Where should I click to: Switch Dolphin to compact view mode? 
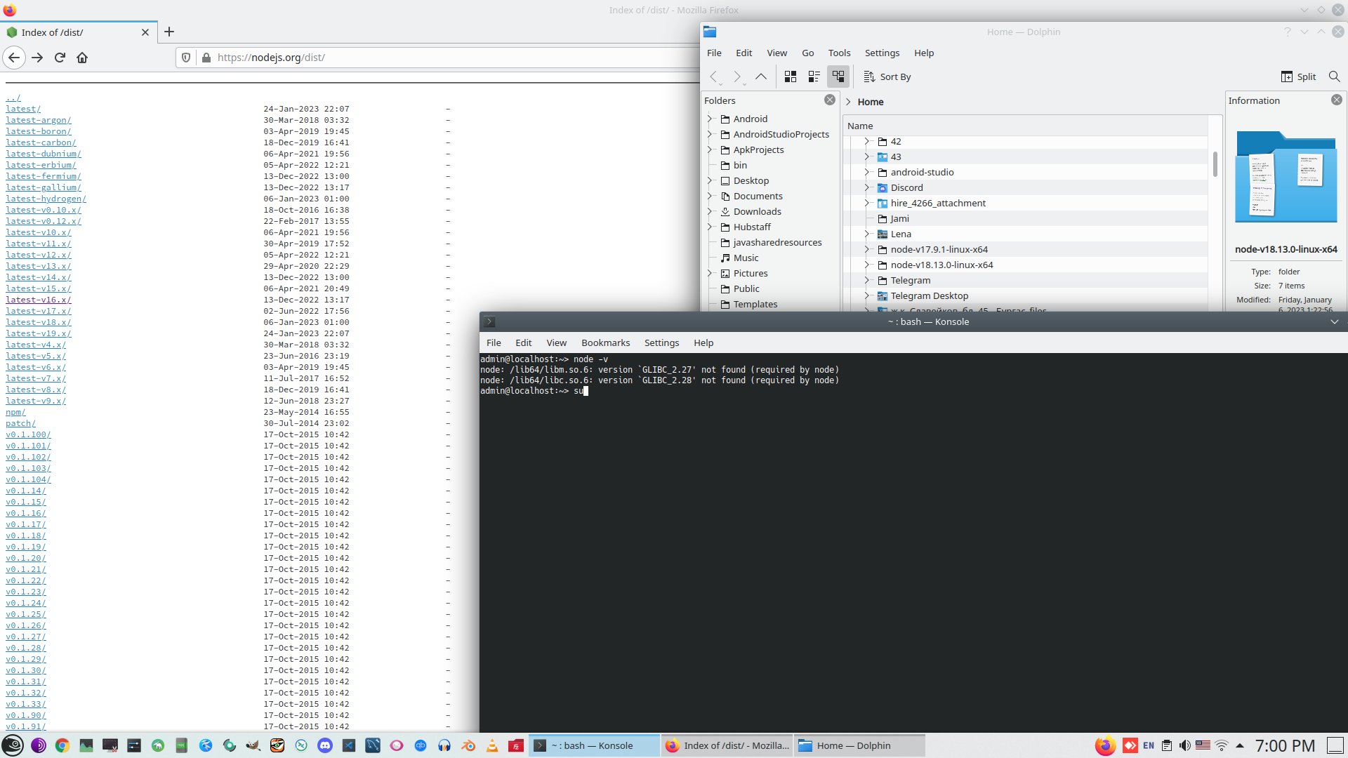click(814, 77)
